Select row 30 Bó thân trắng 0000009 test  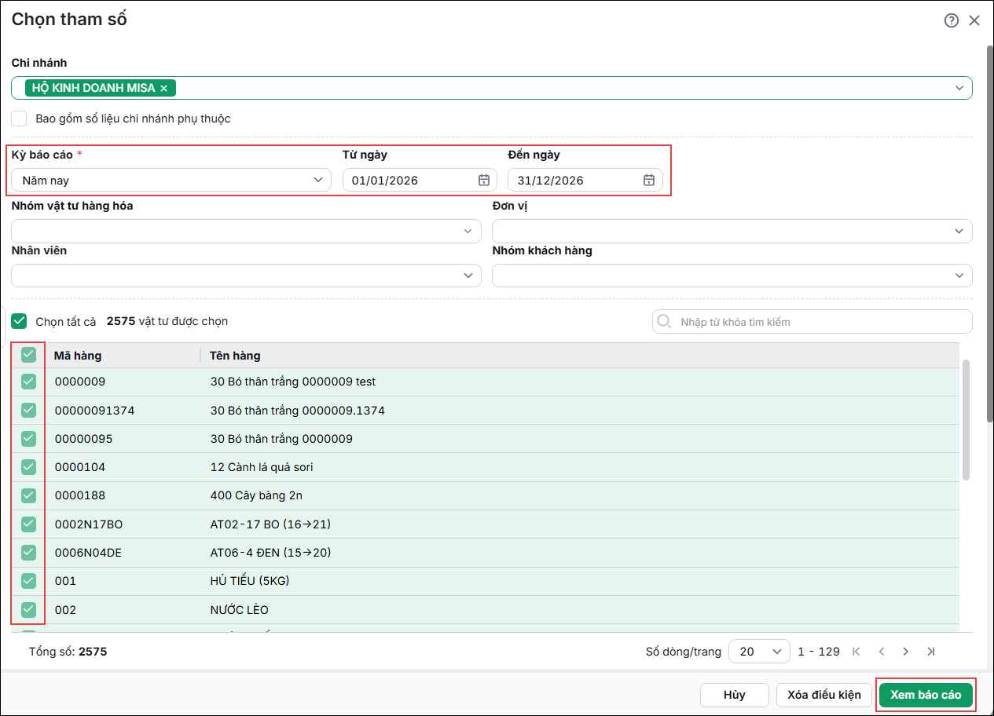coord(486,382)
